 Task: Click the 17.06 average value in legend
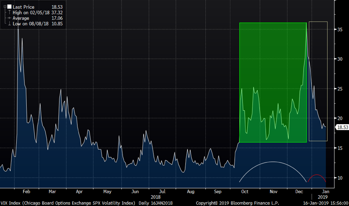tap(57, 18)
